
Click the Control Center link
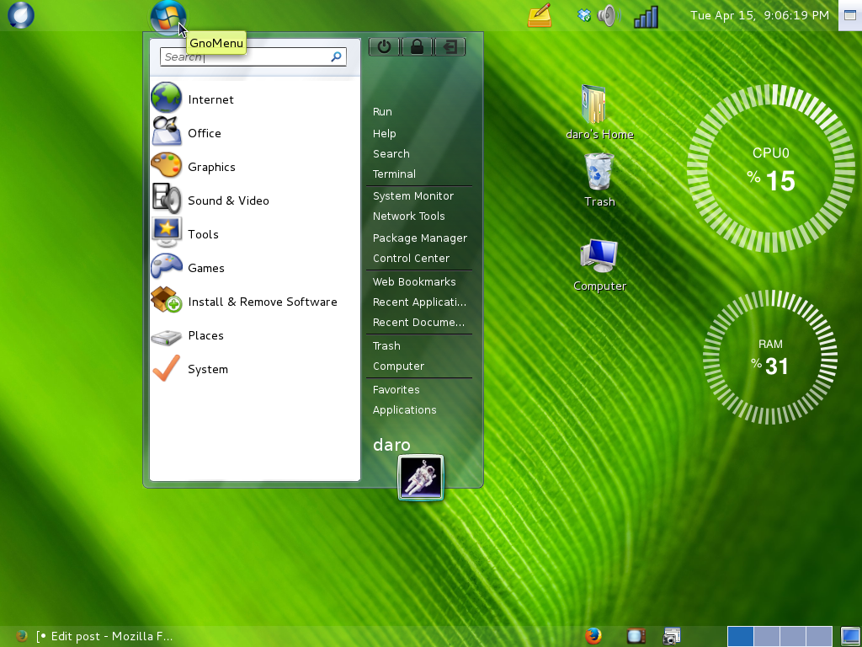(x=411, y=259)
